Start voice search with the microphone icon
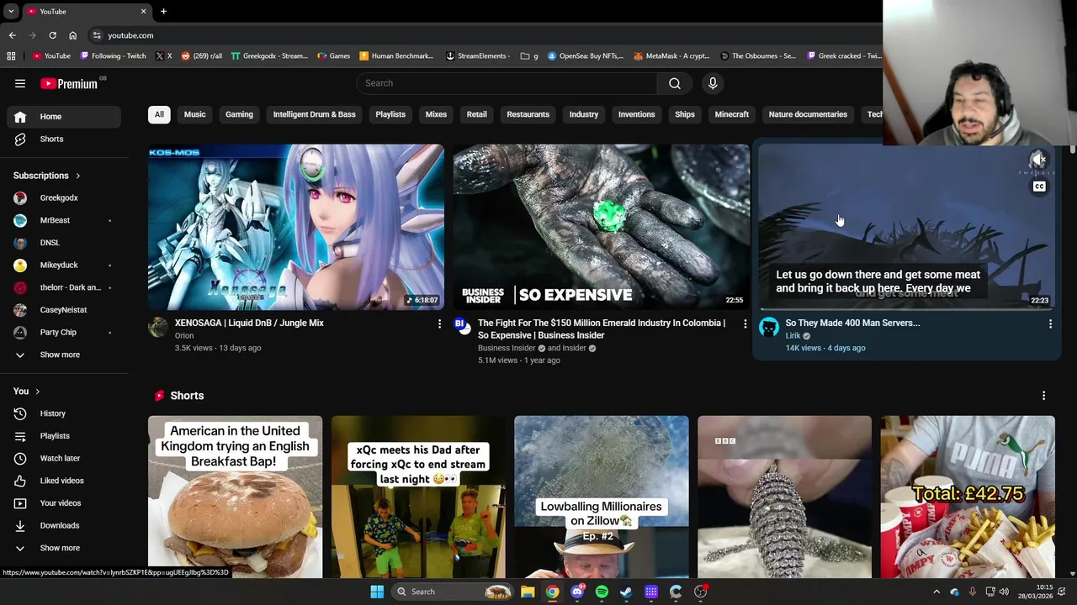Viewport: 1077px width, 605px height. [713, 83]
